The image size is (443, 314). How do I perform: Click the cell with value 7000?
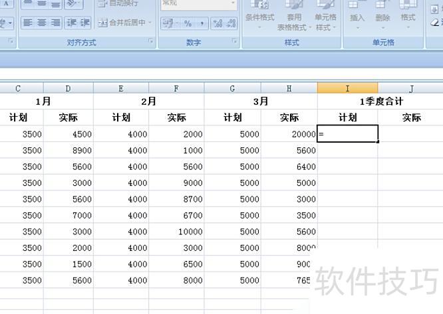(68, 215)
